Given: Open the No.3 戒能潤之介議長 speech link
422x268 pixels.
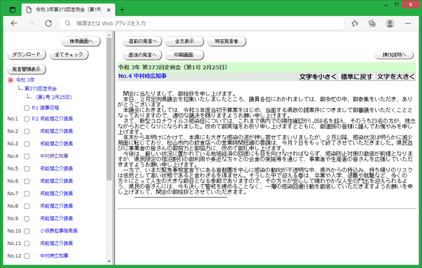Looking at the screenshot, I should 56,144.
